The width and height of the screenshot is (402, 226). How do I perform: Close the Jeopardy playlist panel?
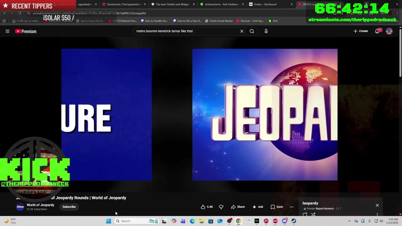pyautogui.click(x=377, y=205)
